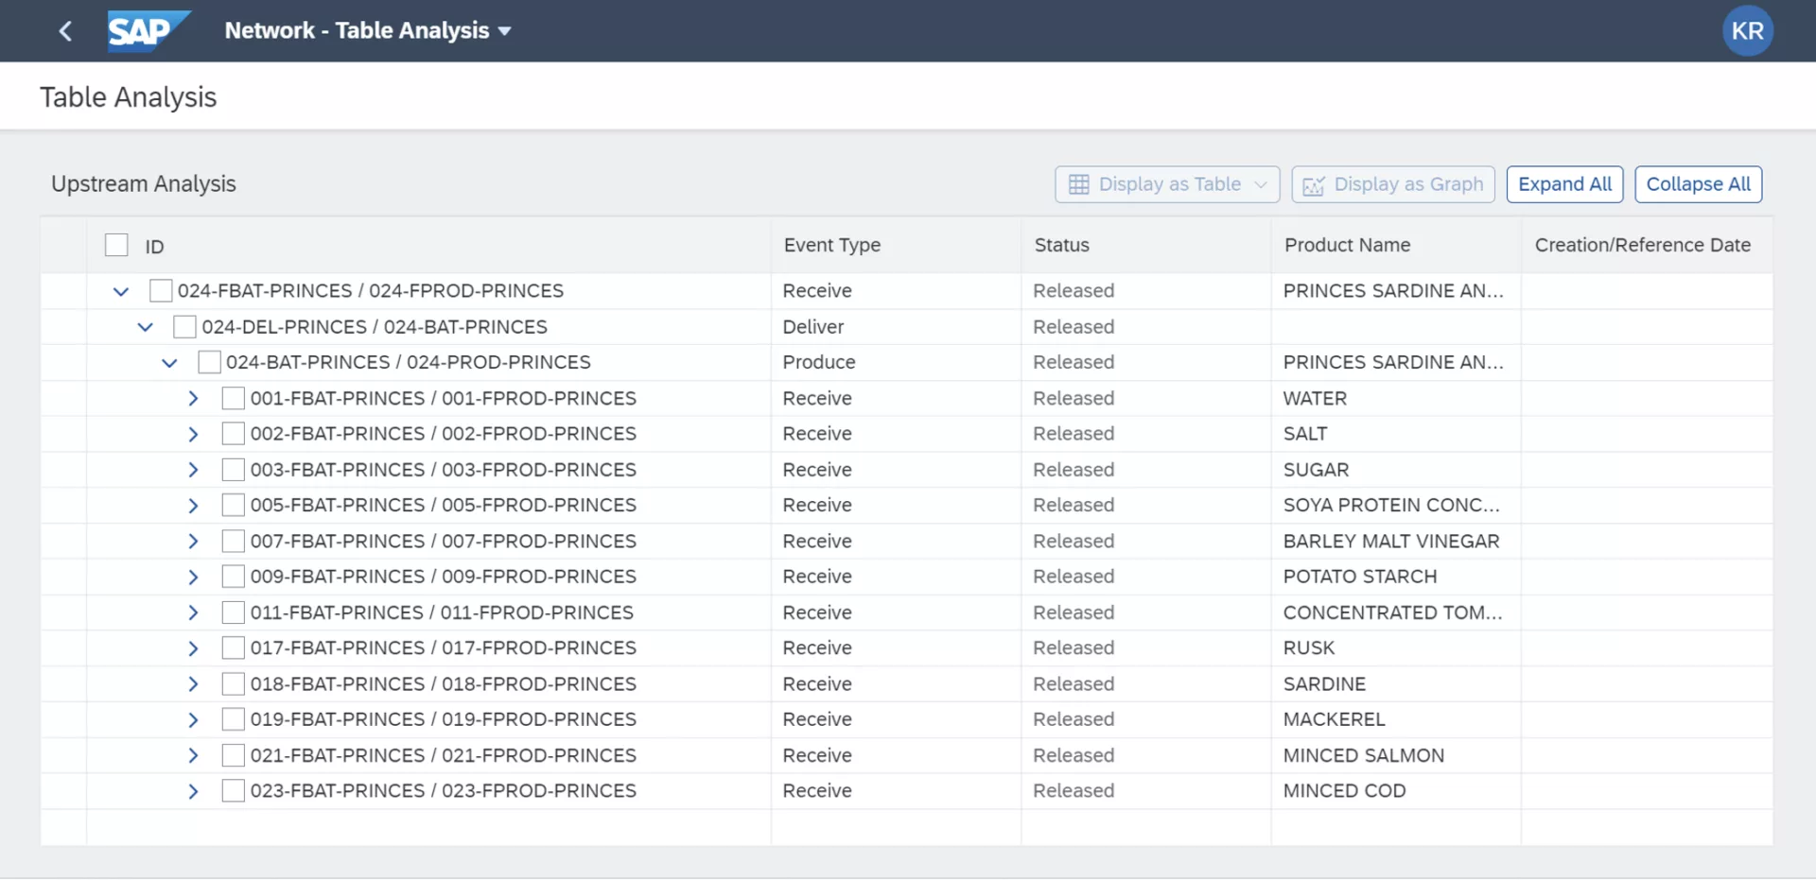Check the 005-FBAT-PRINCES row checkbox

click(x=233, y=505)
